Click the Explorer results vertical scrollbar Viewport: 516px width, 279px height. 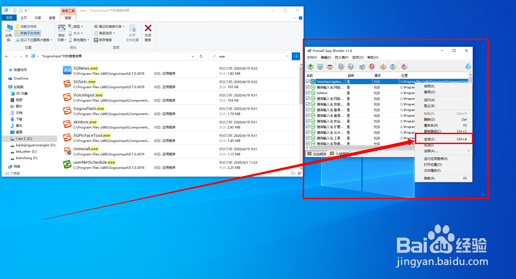coord(301,86)
